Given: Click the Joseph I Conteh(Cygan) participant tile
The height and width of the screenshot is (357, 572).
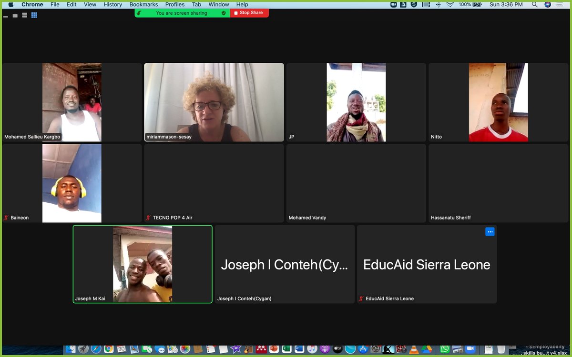Looking at the screenshot, I should click(285, 264).
